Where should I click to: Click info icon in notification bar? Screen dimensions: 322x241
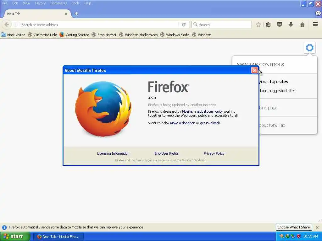click(x=4, y=227)
